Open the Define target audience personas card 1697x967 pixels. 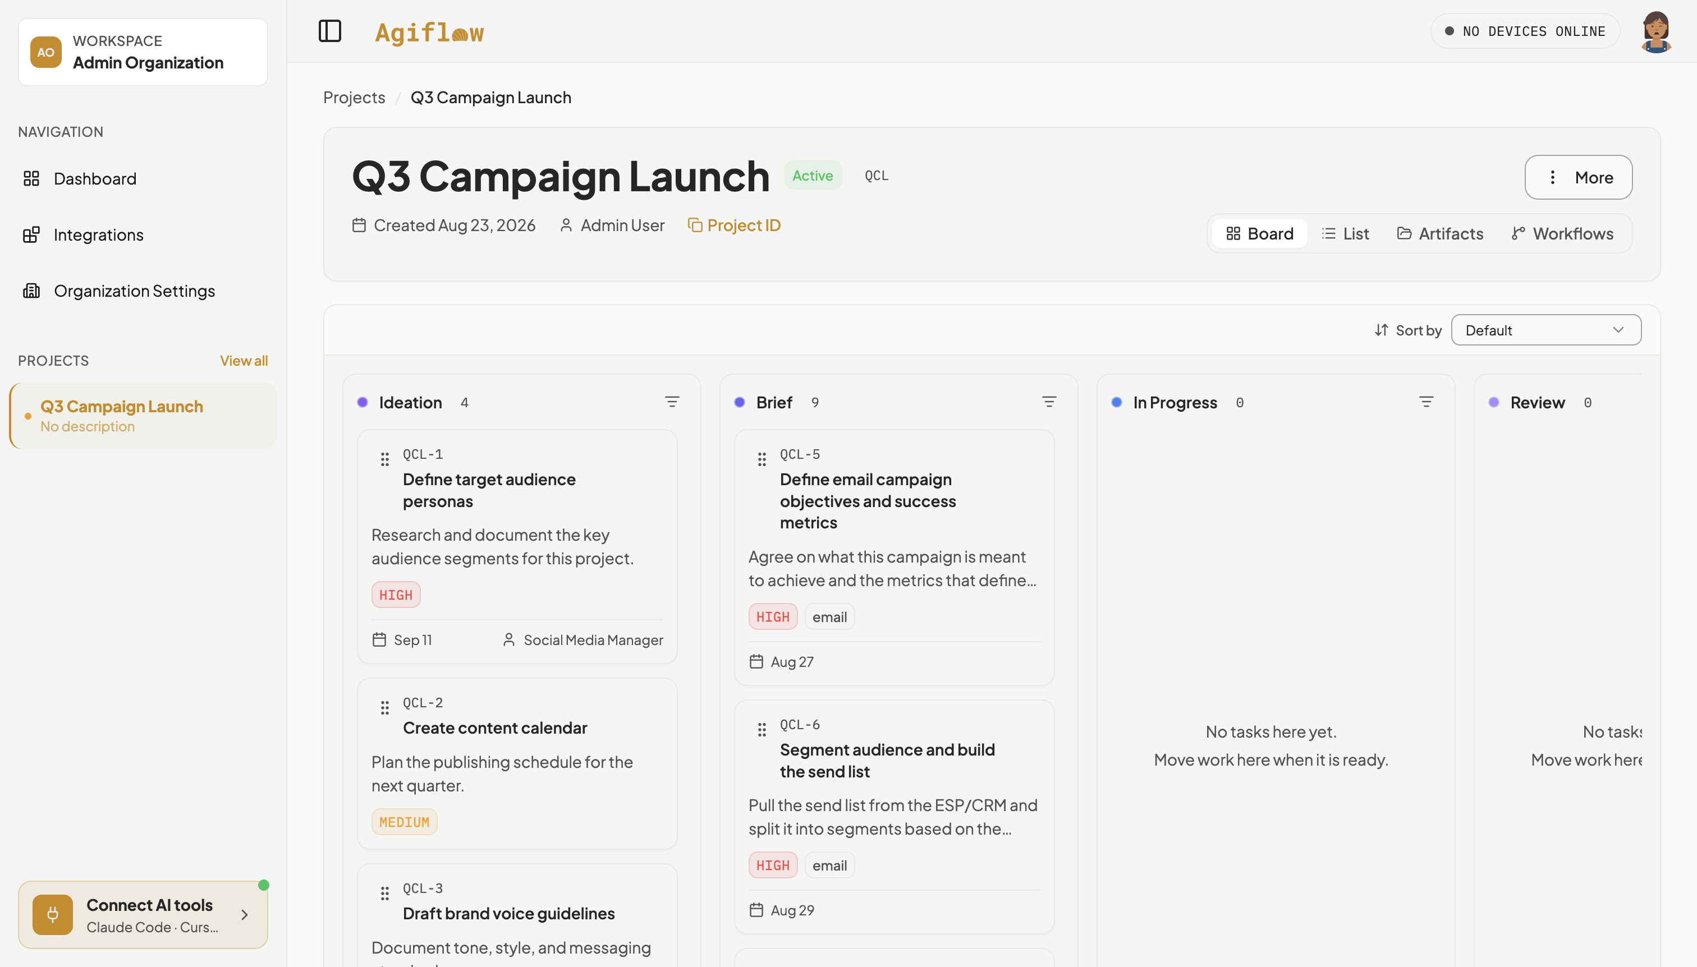[x=517, y=546]
